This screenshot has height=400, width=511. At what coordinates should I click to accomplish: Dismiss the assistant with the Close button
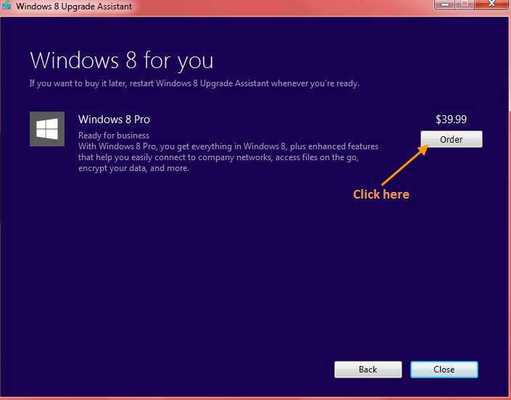point(444,370)
